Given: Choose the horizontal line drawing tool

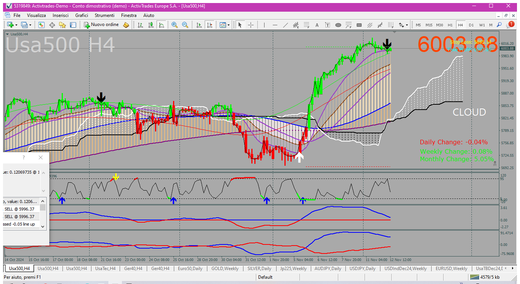Looking at the screenshot, I should pyautogui.click(x=275, y=25).
